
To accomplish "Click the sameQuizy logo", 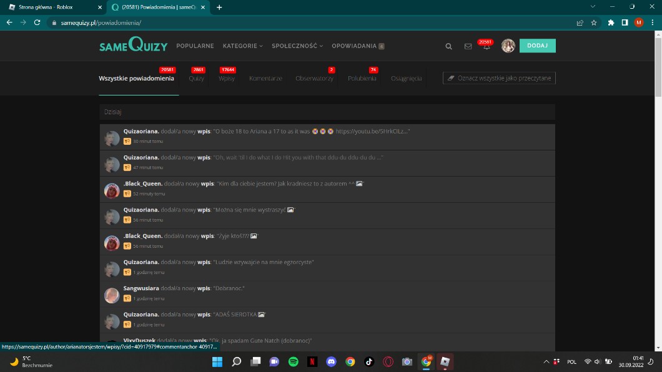I will [133, 46].
